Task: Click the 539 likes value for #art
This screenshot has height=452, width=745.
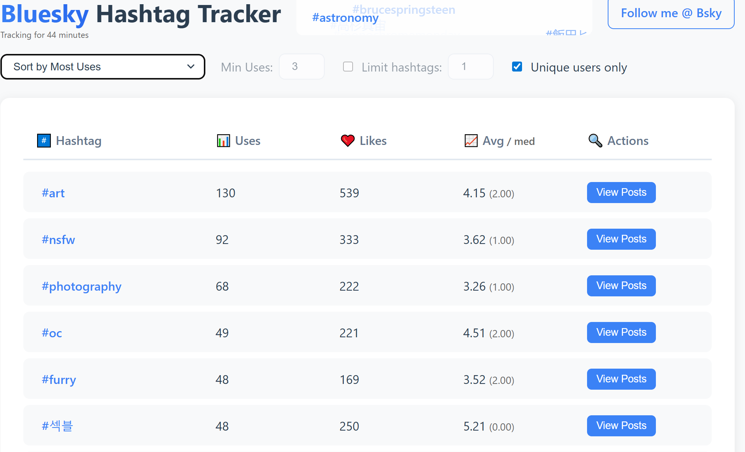Action: click(349, 193)
